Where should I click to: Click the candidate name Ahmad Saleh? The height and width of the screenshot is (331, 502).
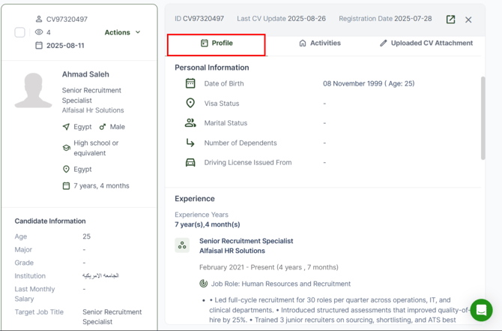[85, 74]
